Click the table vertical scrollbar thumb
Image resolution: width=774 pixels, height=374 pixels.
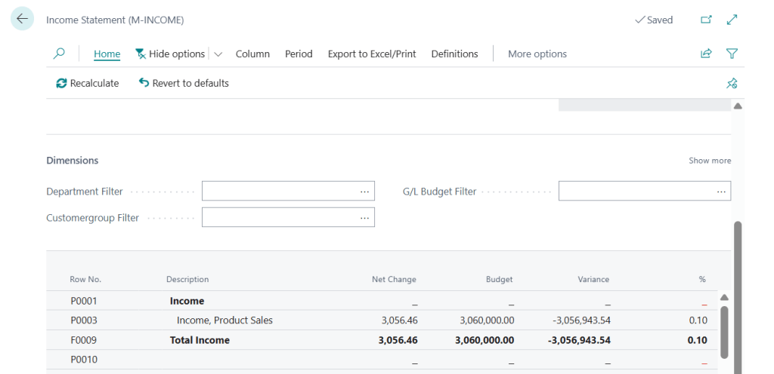(x=724, y=333)
